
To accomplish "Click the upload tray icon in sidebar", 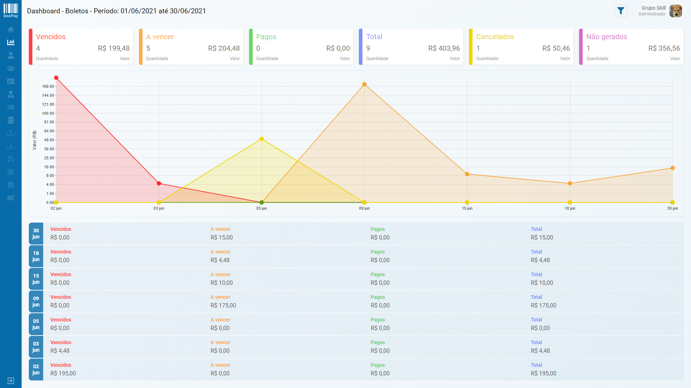I will click(x=11, y=133).
